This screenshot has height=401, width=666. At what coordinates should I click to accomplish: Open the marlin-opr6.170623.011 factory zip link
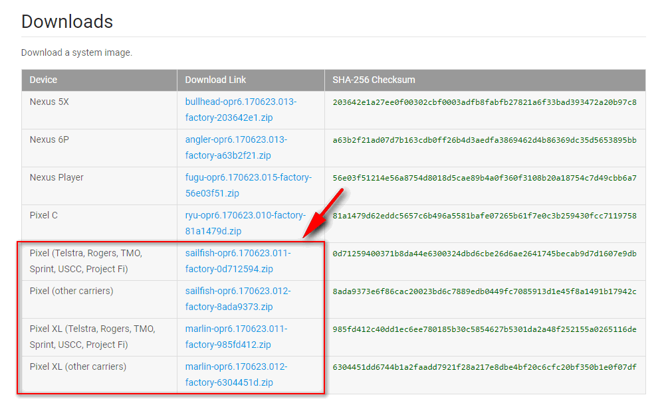tap(236, 337)
